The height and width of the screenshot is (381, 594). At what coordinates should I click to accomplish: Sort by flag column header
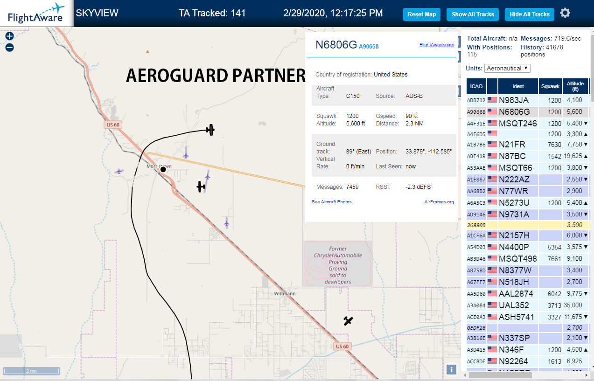[x=492, y=86]
